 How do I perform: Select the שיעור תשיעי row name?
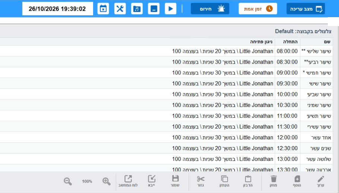pos(319,116)
